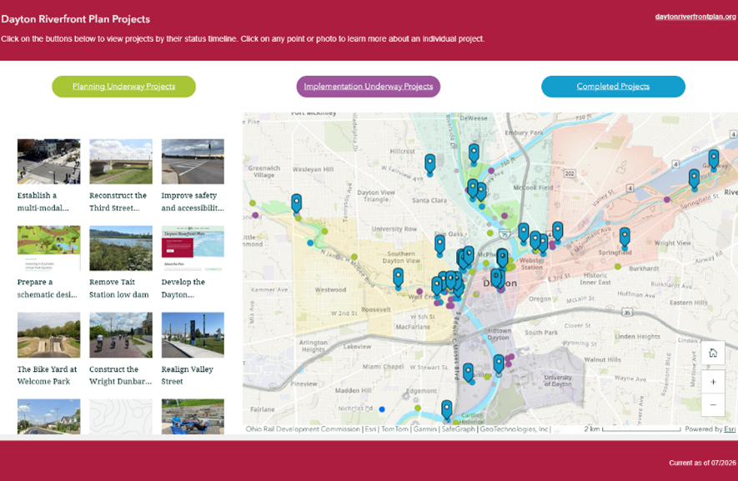738x481 pixels.
Task: Select the blue pin by W Stewart St
Action: coord(468,373)
